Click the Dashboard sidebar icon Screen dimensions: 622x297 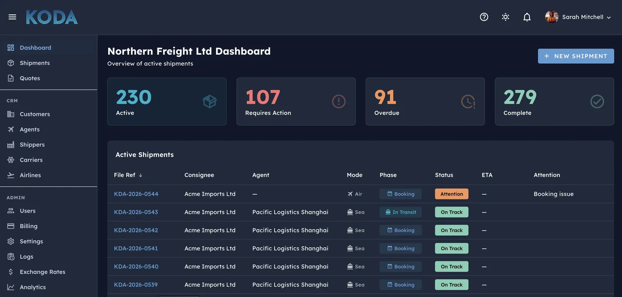click(x=11, y=48)
